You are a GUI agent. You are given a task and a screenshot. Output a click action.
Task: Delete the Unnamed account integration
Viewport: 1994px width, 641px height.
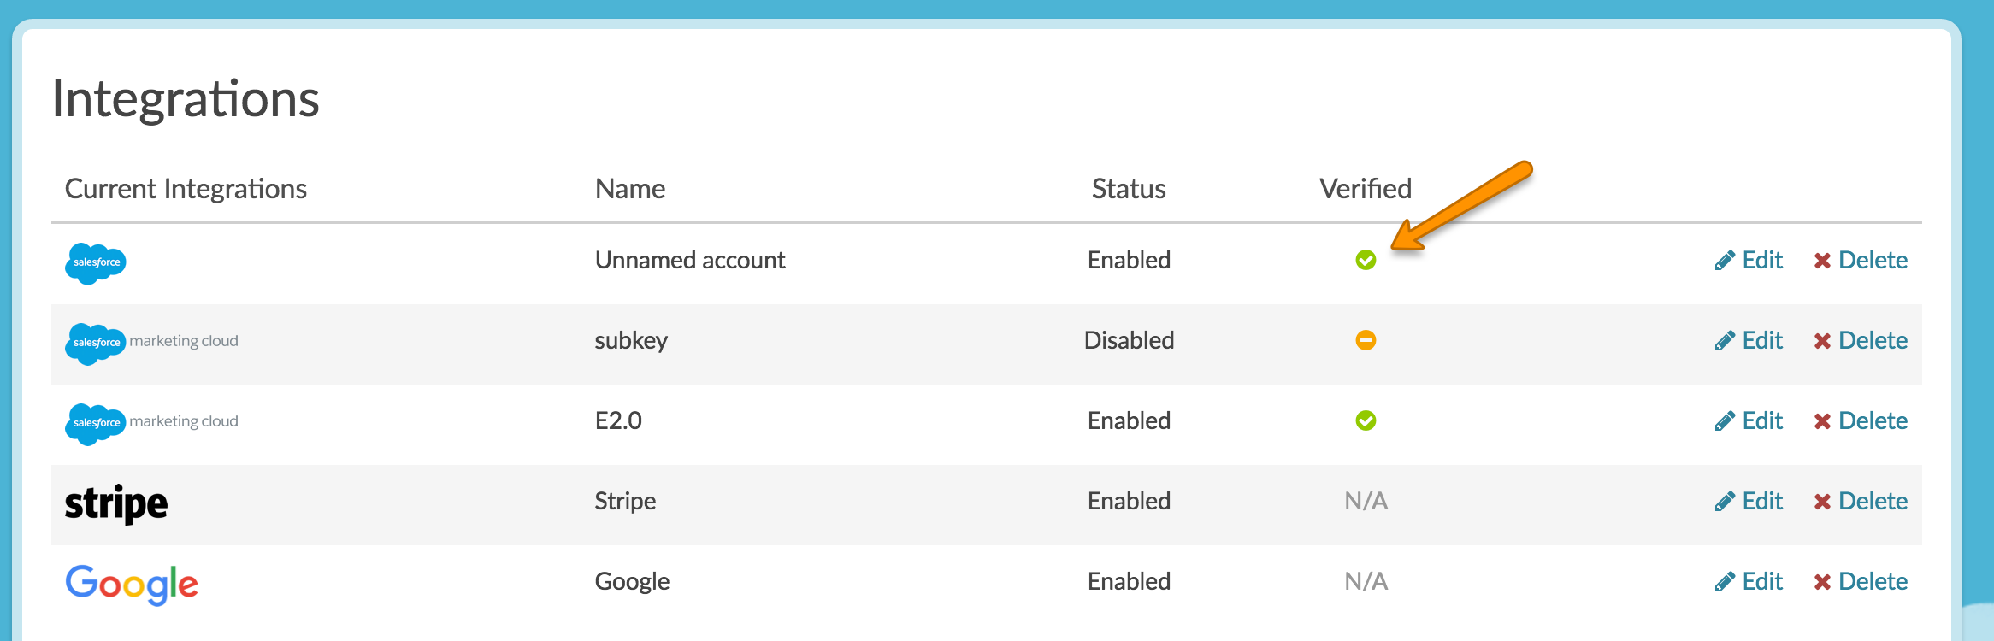pyautogui.click(x=1861, y=260)
